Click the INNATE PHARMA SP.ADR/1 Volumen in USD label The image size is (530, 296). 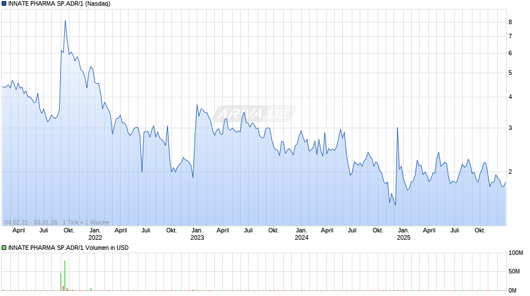coord(68,248)
